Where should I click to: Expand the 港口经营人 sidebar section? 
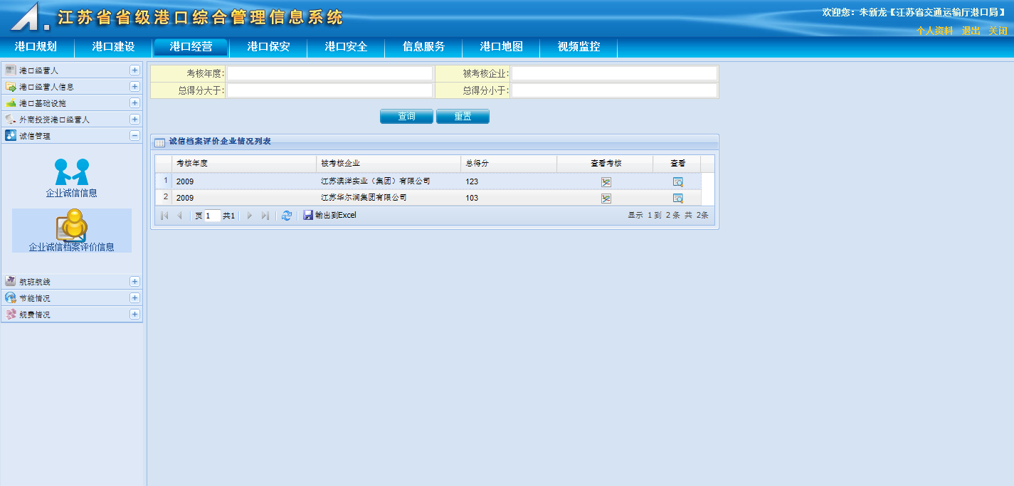(134, 70)
